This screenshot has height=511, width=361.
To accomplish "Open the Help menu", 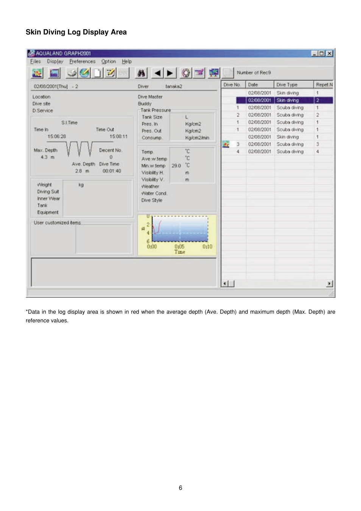I will pyautogui.click(x=127, y=61).
